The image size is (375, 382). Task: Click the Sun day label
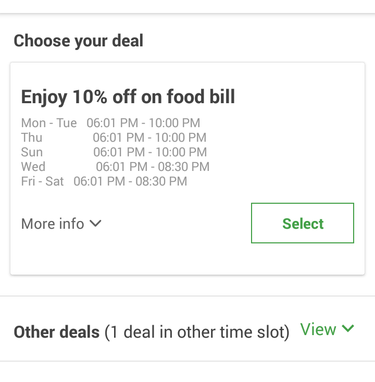(32, 152)
